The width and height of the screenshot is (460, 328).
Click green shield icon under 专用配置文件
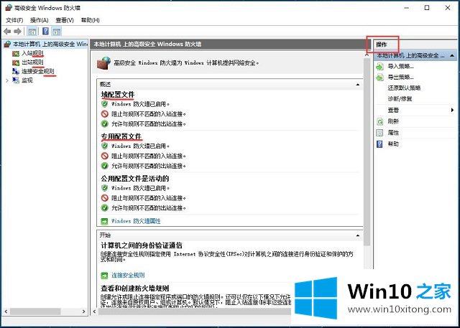[x=105, y=146]
